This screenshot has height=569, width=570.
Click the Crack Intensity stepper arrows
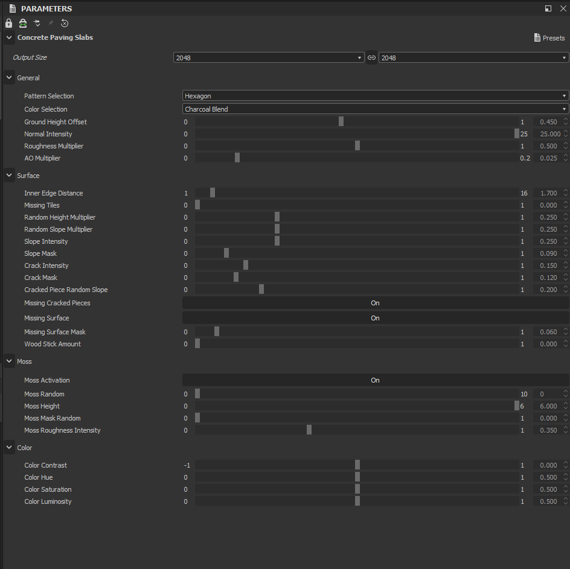click(566, 265)
